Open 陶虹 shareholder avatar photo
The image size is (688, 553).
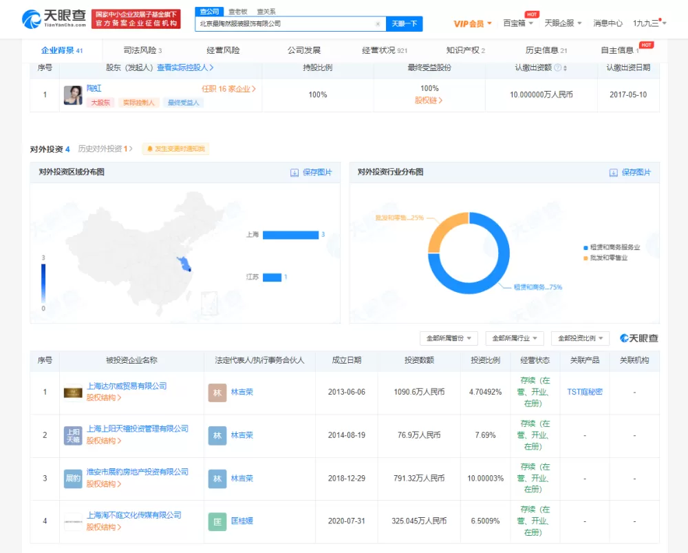pyautogui.click(x=73, y=95)
